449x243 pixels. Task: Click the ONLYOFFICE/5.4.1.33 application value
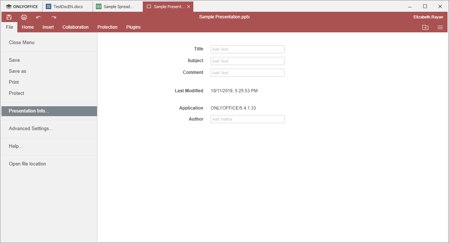233,108
